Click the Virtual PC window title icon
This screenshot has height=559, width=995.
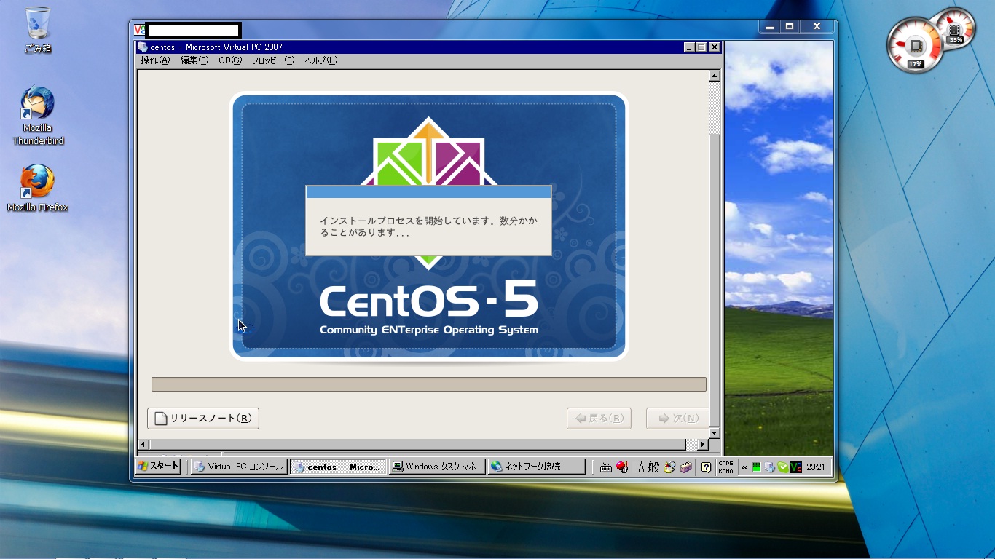click(143, 47)
